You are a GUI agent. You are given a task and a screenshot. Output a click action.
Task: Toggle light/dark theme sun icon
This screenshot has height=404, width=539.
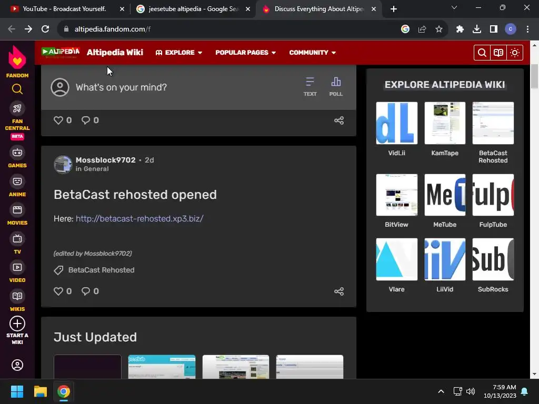coord(515,53)
